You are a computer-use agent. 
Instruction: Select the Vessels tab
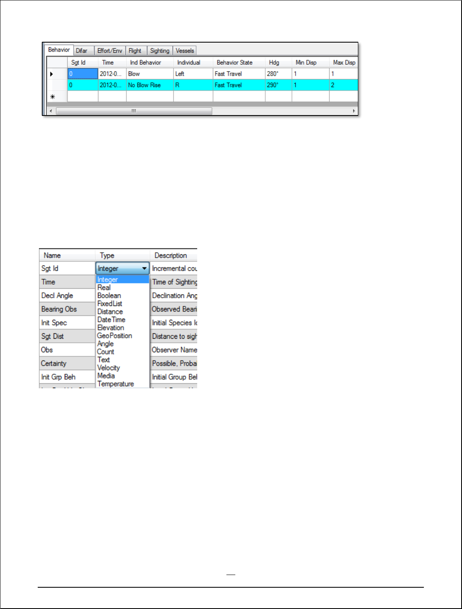pyautogui.click(x=184, y=51)
